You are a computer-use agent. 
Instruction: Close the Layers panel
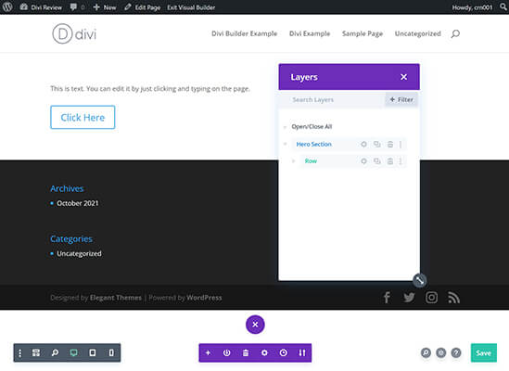click(x=403, y=77)
